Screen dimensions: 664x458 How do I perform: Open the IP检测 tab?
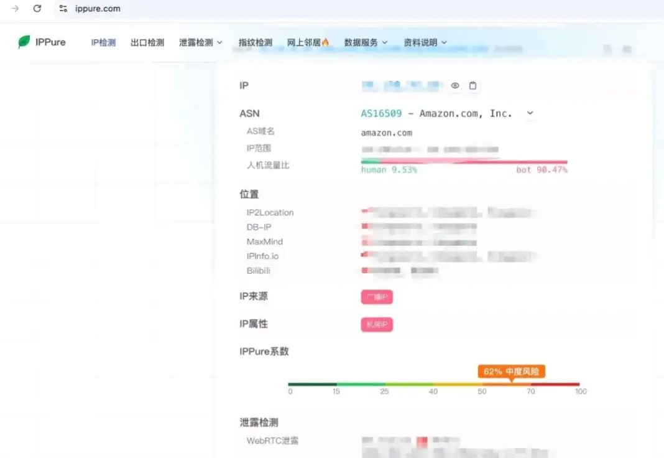pos(103,42)
